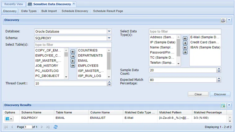The height and width of the screenshot is (132, 235).
Task: Click the results page number field
Action: (x=28, y=127)
